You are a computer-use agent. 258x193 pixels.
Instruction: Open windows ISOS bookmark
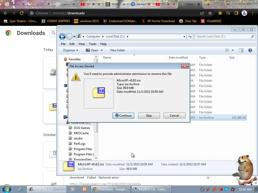pos(87,21)
